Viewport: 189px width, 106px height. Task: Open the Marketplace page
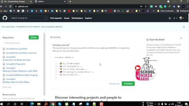coord(77,18)
